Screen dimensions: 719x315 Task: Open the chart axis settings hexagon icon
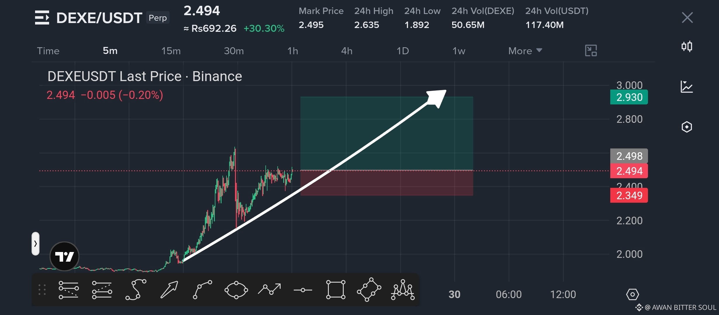pyautogui.click(x=632, y=295)
